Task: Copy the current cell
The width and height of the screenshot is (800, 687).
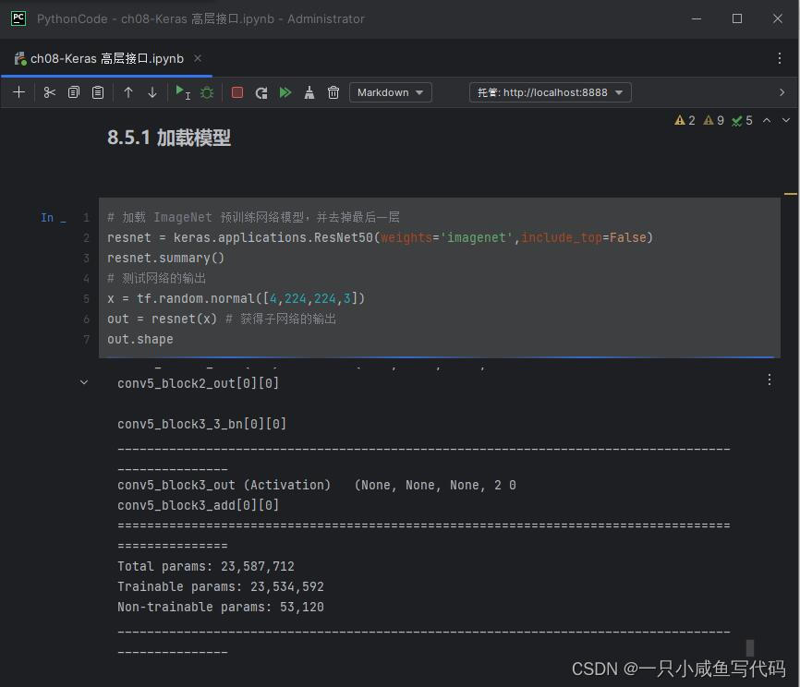Action: [73, 92]
